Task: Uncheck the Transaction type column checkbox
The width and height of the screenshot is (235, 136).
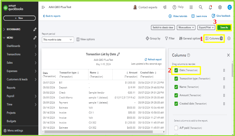Action: coord(176,78)
